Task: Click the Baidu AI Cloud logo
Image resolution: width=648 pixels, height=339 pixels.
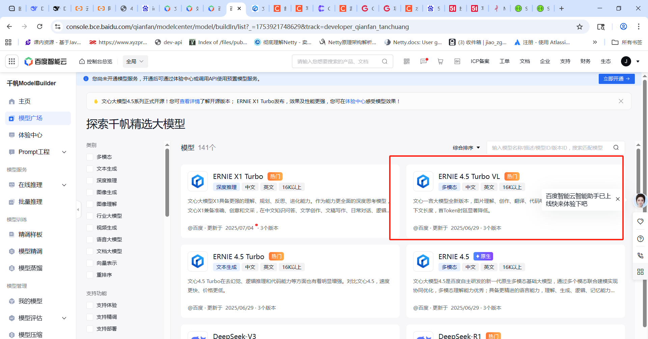Action: coord(46,61)
